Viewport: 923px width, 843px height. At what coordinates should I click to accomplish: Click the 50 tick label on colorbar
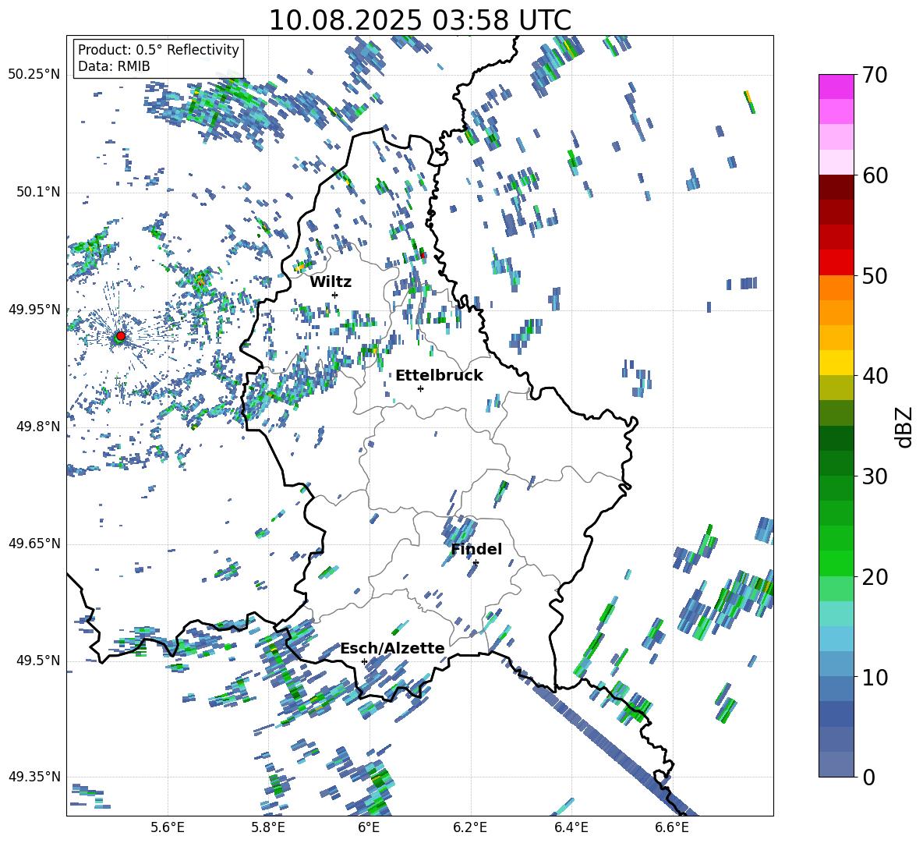[x=875, y=275]
